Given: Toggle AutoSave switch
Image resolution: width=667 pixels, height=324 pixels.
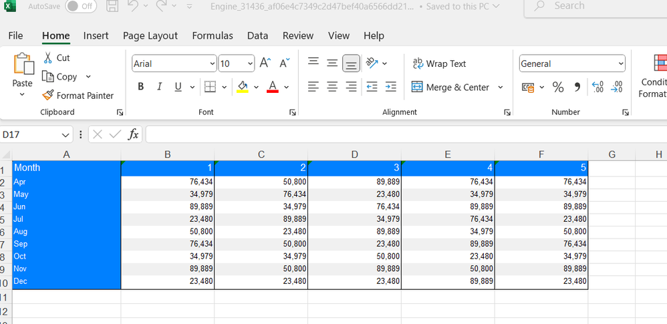Looking at the screenshot, I should coord(81,6).
